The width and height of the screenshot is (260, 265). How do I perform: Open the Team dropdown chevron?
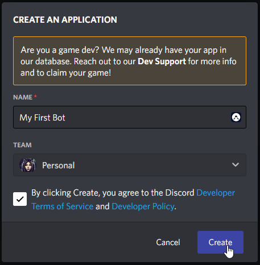pos(236,165)
